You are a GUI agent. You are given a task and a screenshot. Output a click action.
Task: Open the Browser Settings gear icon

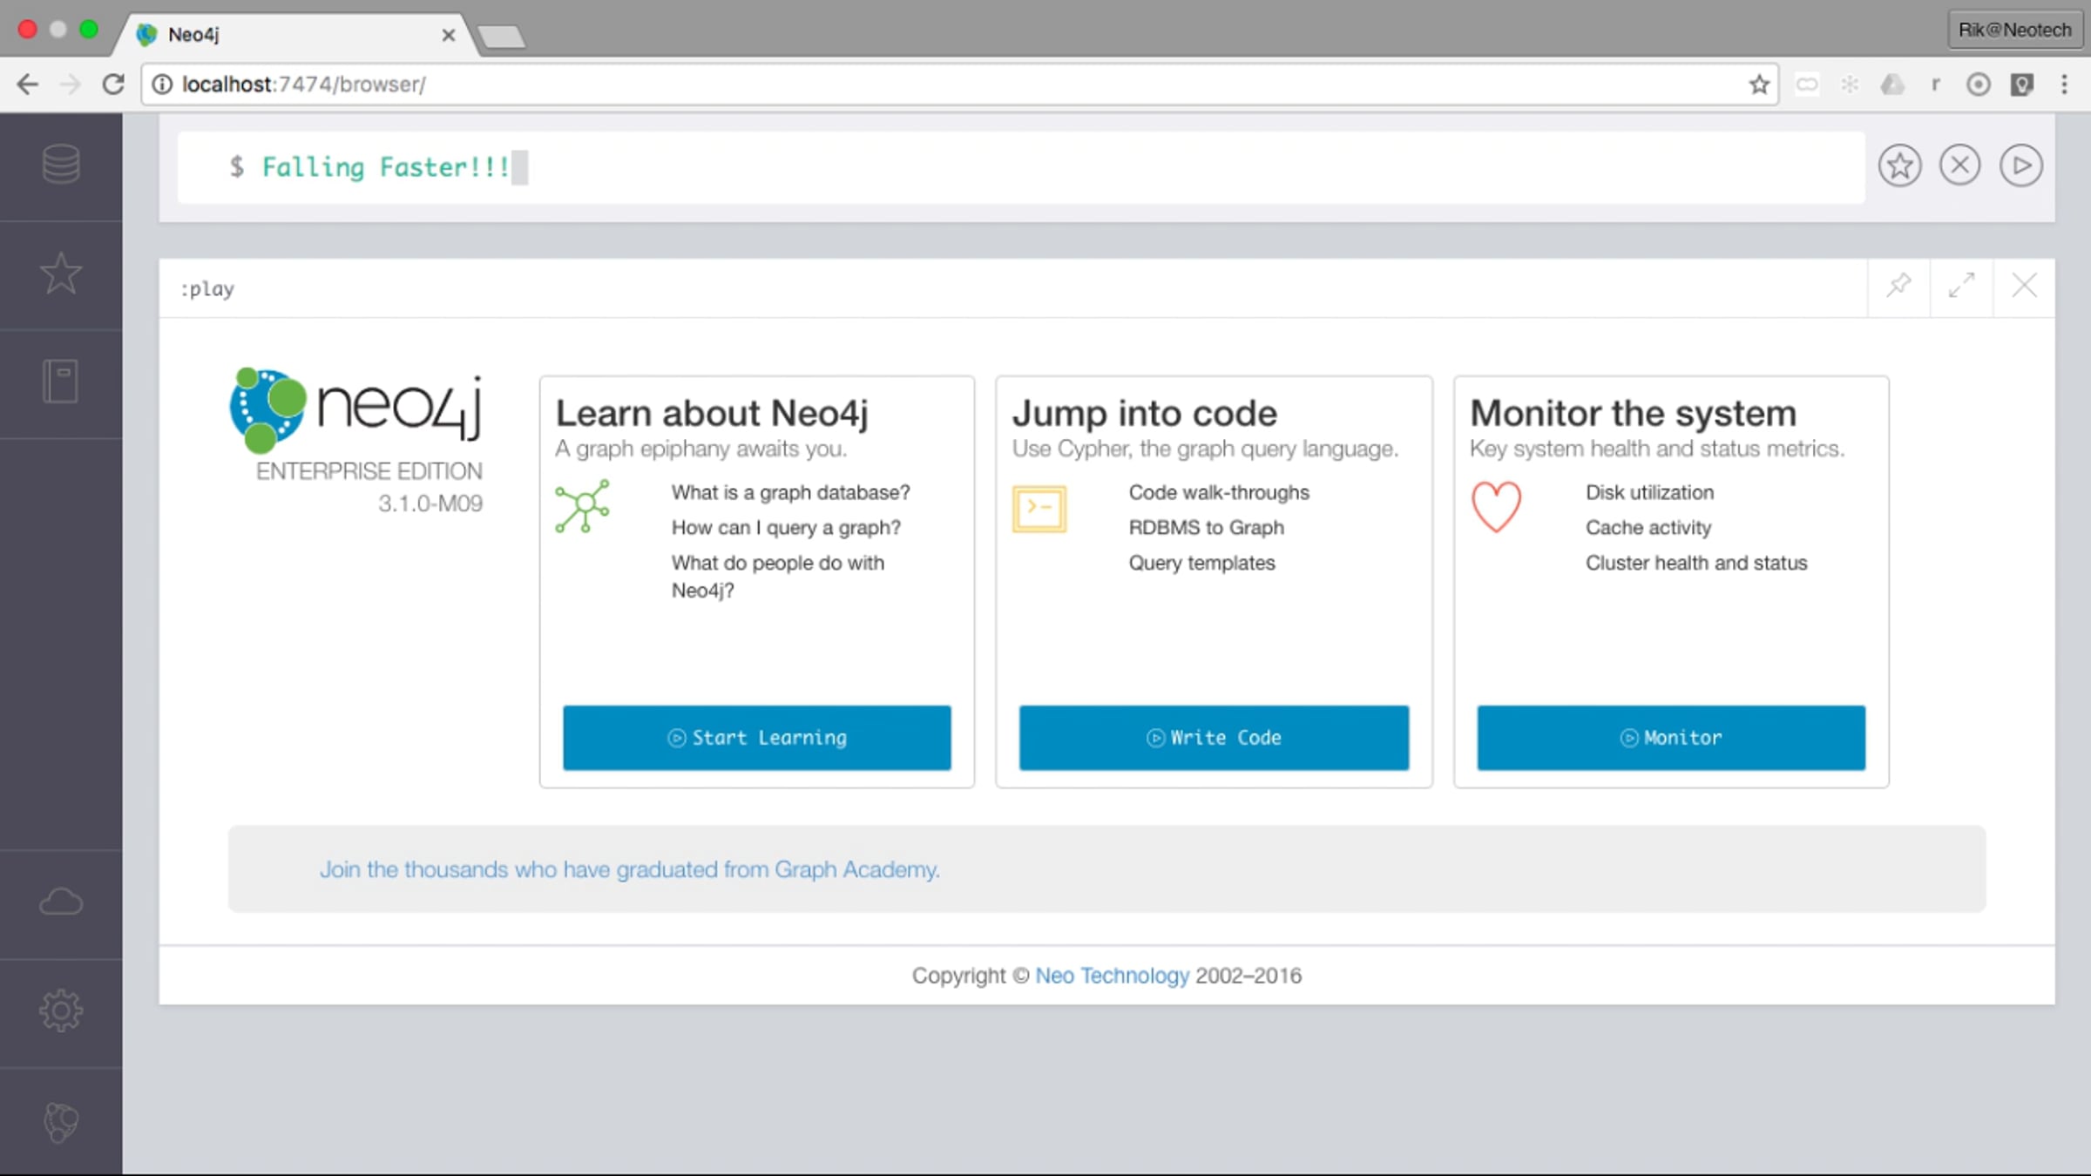pyautogui.click(x=61, y=1010)
